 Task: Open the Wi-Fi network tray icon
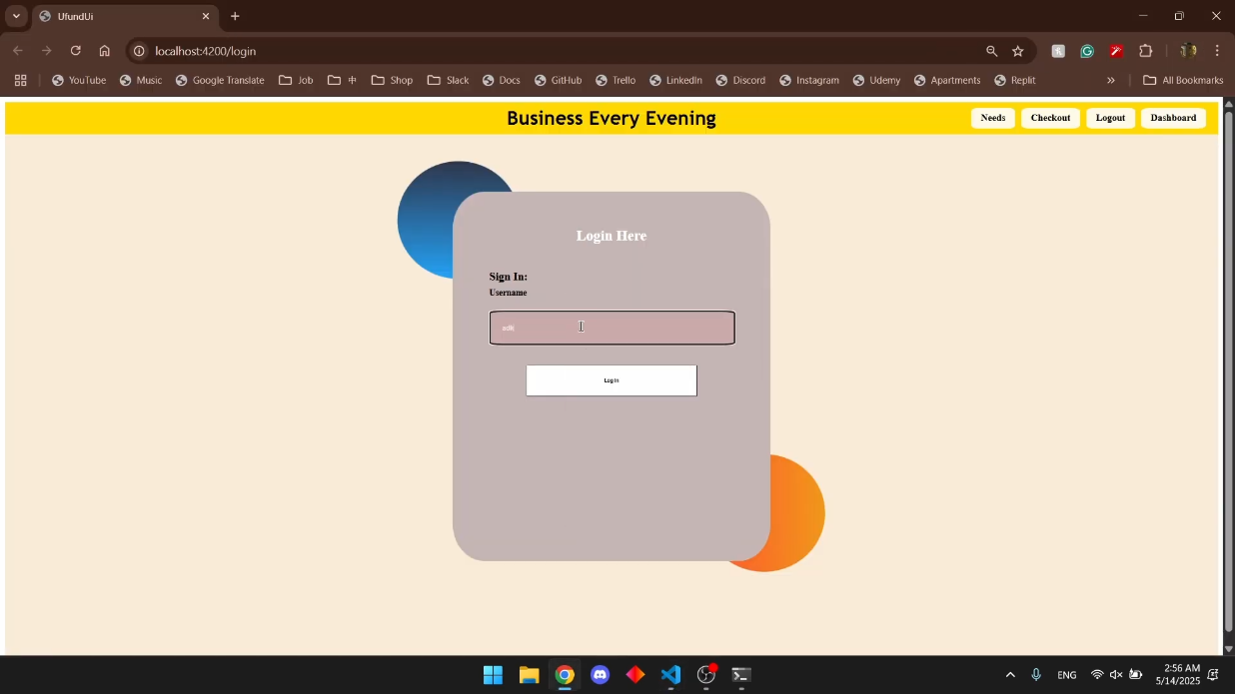click(1097, 675)
